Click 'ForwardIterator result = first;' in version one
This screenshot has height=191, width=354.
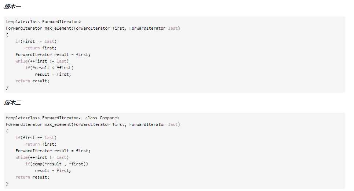[x=53, y=55]
